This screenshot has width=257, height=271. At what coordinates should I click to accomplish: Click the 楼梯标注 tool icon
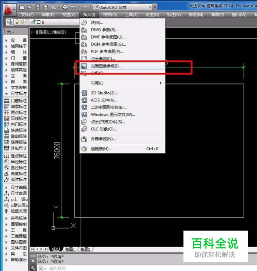point(7,142)
